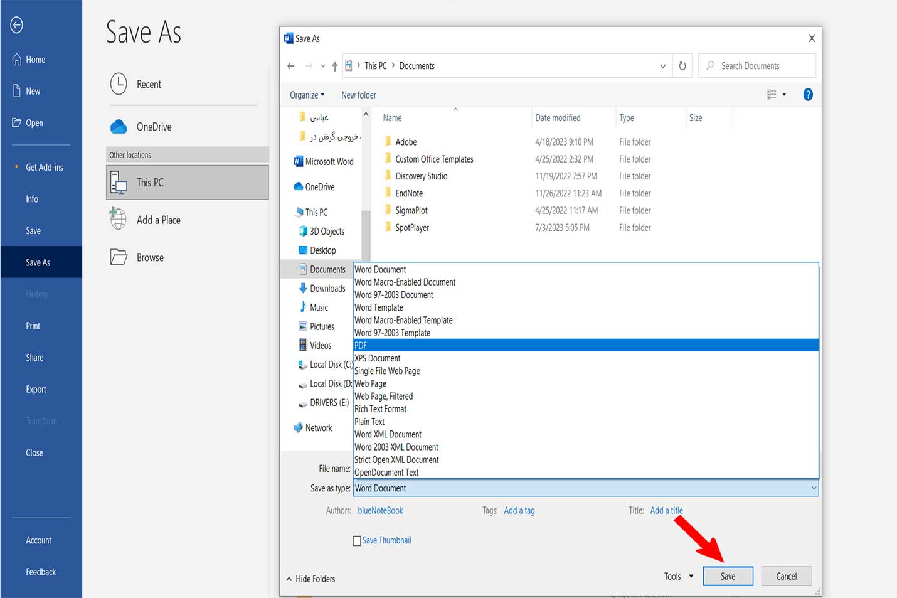The width and height of the screenshot is (897, 598).
Task: Open the recent locations dropdown arrow
Action: (x=322, y=66)
